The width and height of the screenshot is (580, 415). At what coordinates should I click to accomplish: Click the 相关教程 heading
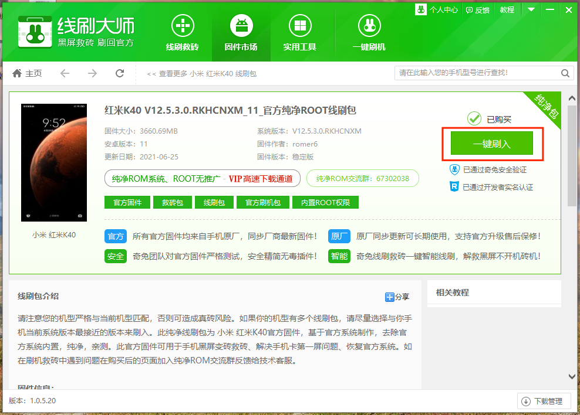pos(453,293)
